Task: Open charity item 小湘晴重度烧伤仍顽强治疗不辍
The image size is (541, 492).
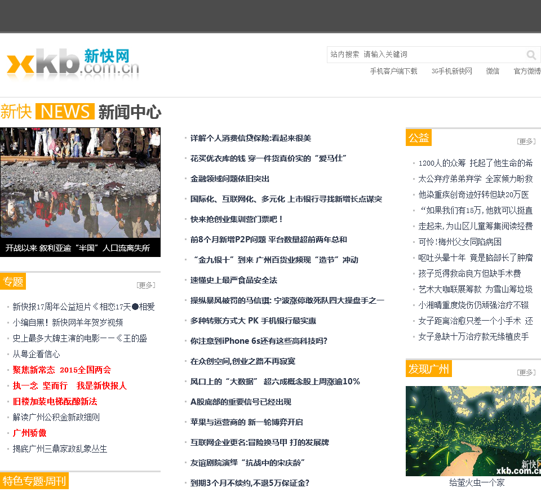Action: click(473, 305)
